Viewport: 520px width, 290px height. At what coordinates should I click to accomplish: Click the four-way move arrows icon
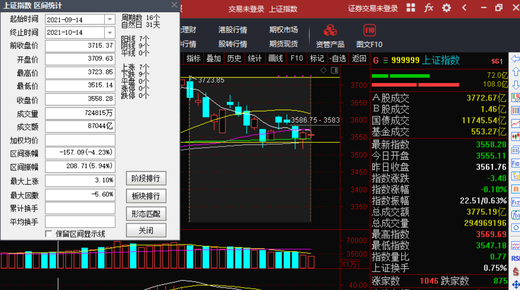pyautogui.click(x=515, y=284)
